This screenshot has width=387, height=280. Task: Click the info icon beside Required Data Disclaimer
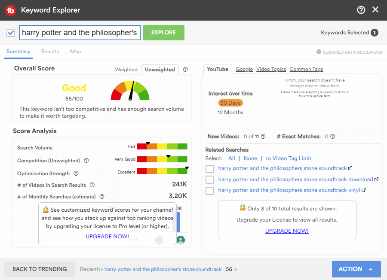point(319,52)
